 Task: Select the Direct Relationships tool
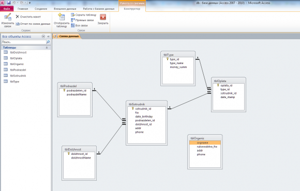tap(82, 20)
